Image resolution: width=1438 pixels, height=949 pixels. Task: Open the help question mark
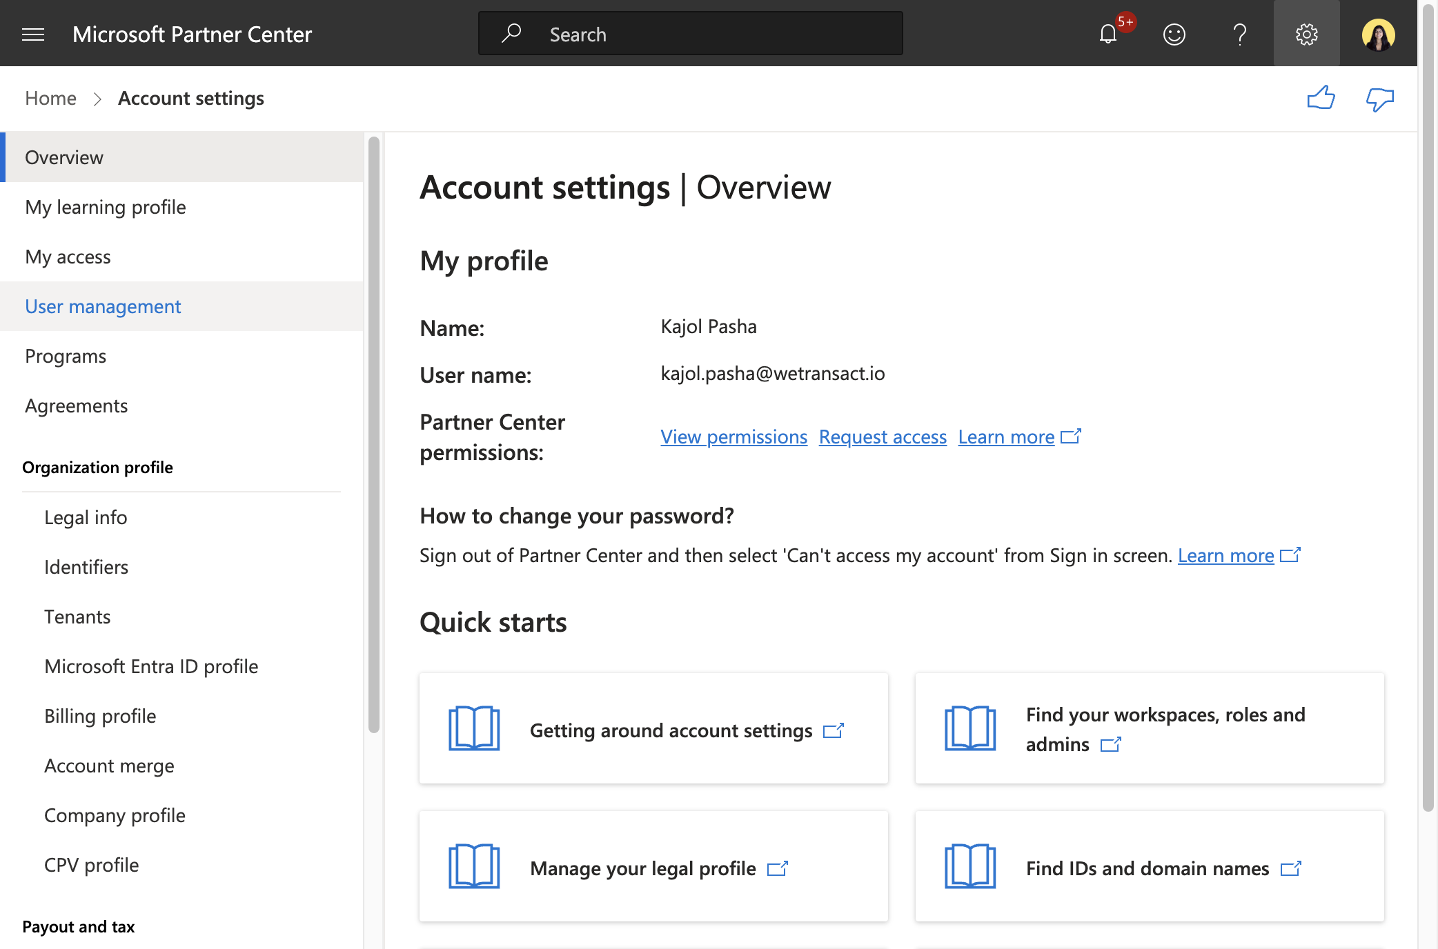click(x=1240, y=34)
